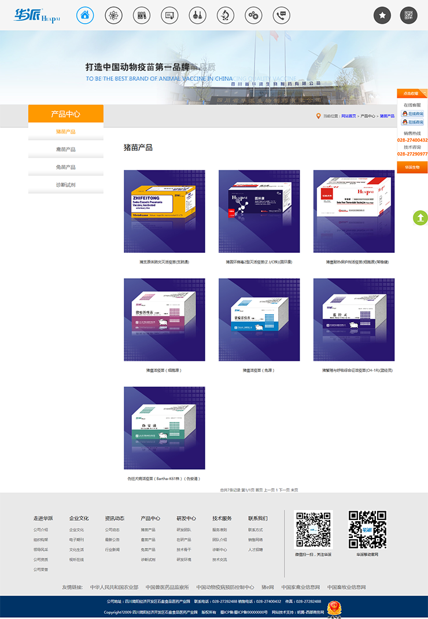Open the ZHIFEITONG vaccine product thumbnail
This screenshot has height=619, width=428.
pos(164,211)
